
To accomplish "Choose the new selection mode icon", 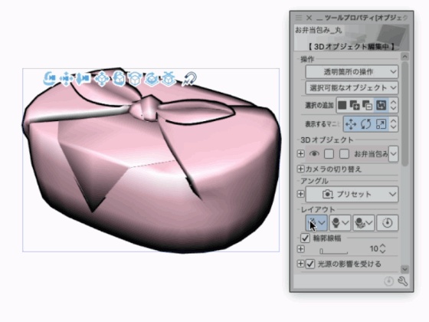I will coord(342,105).
